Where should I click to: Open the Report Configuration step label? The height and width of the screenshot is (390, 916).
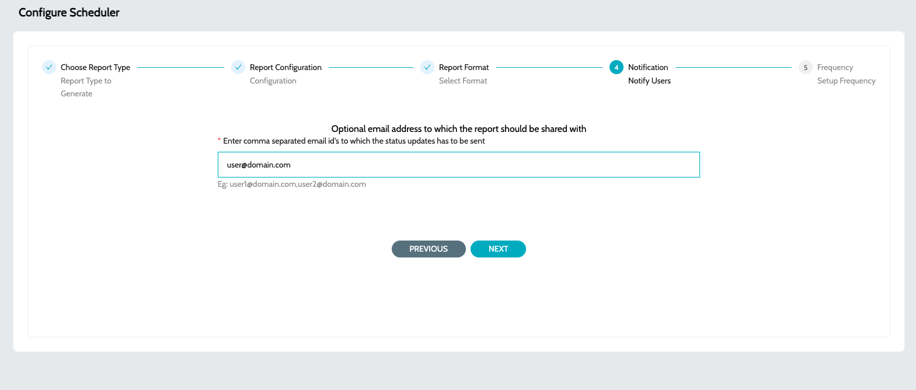point(285,67)
